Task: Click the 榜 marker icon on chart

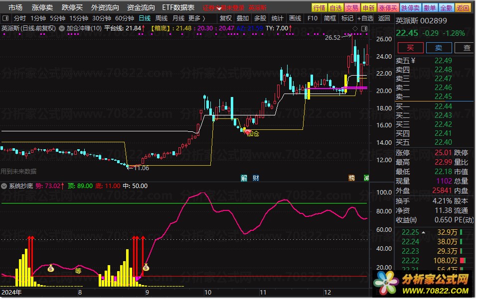Action: [352, 178]
